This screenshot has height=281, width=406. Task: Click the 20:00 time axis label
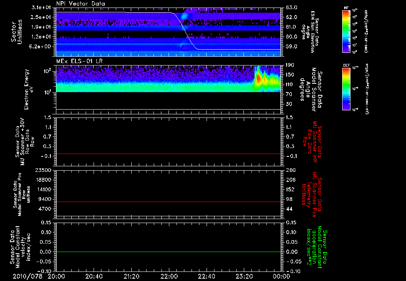(56, 276)
